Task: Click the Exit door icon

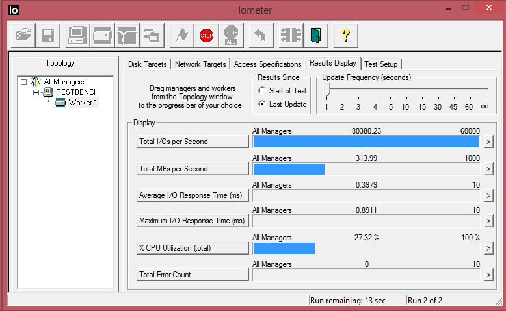Action: 316,36
